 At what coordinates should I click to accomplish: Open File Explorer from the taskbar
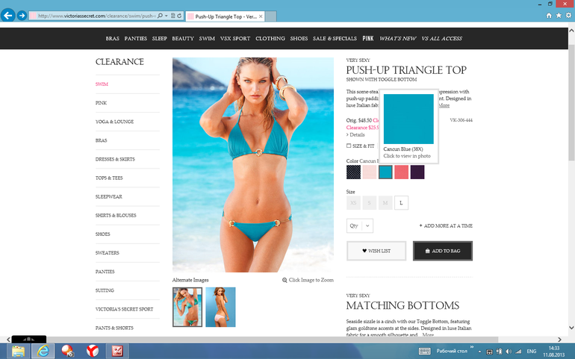pos(18,351)
